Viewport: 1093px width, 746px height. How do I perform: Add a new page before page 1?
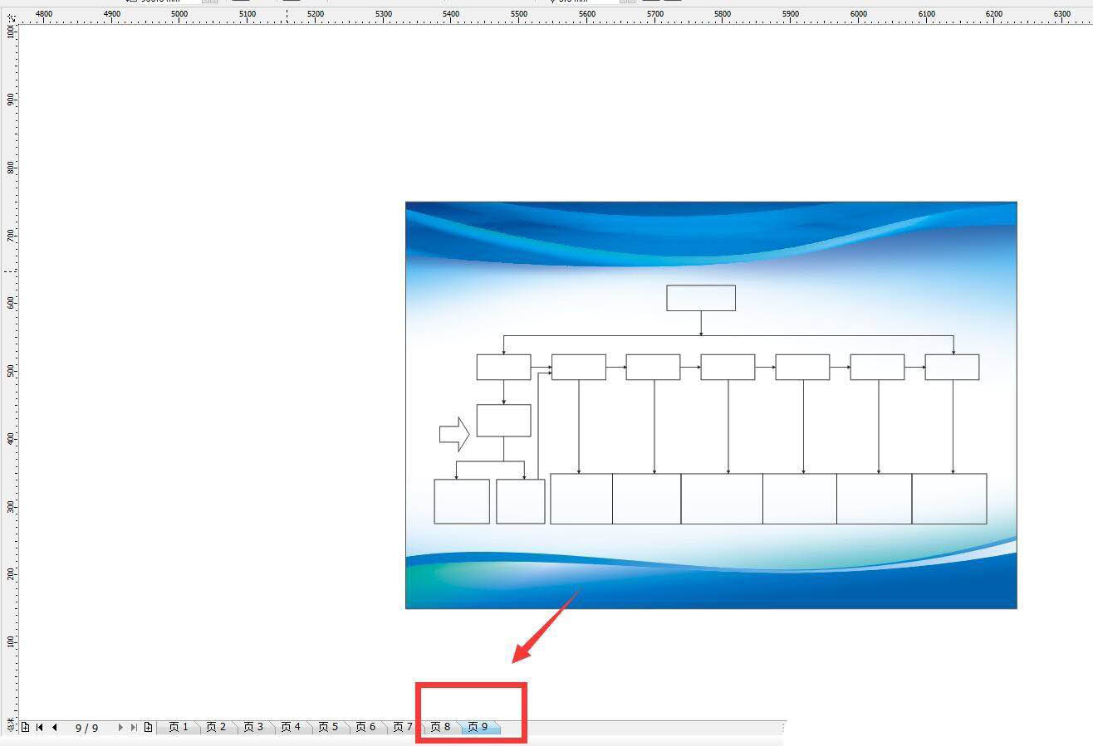[26, 728]
